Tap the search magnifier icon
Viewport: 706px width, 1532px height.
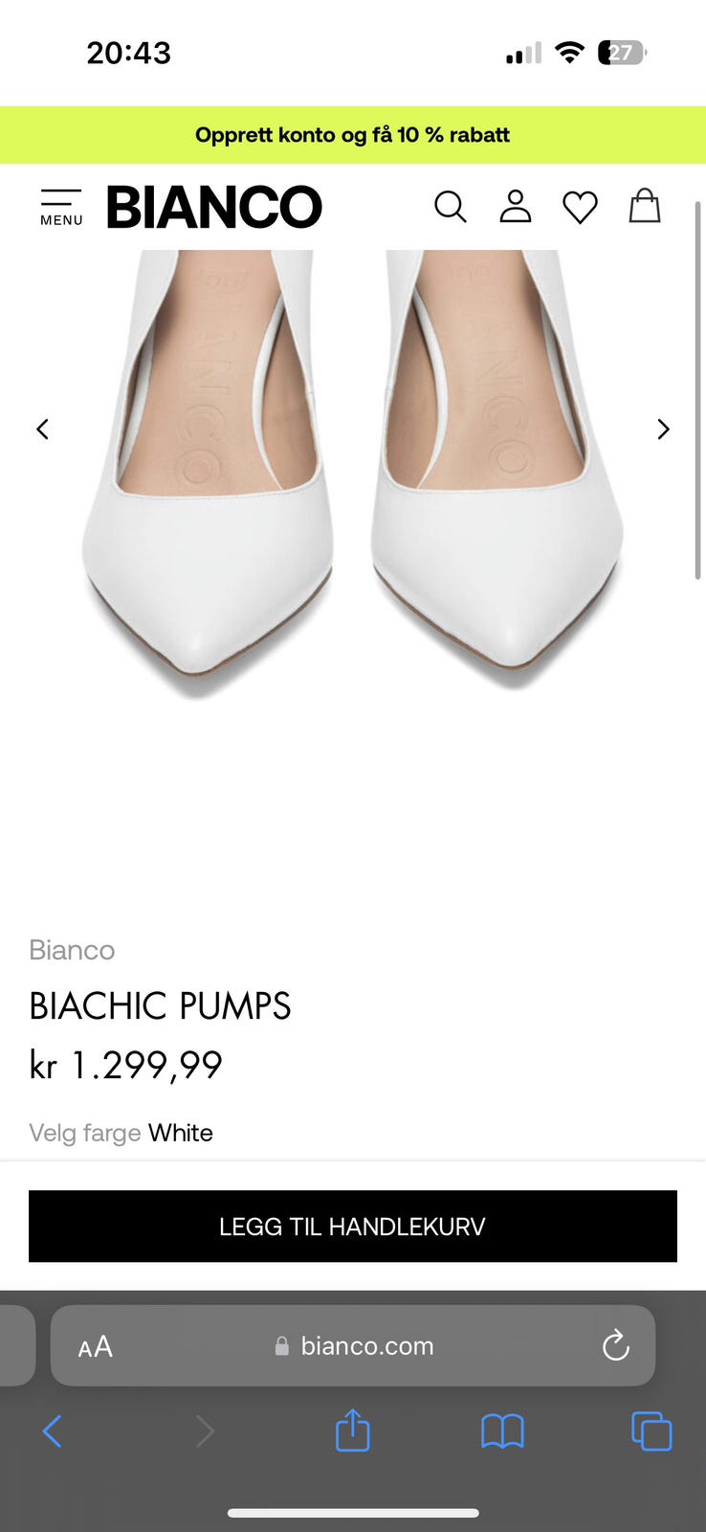point(451,207)
